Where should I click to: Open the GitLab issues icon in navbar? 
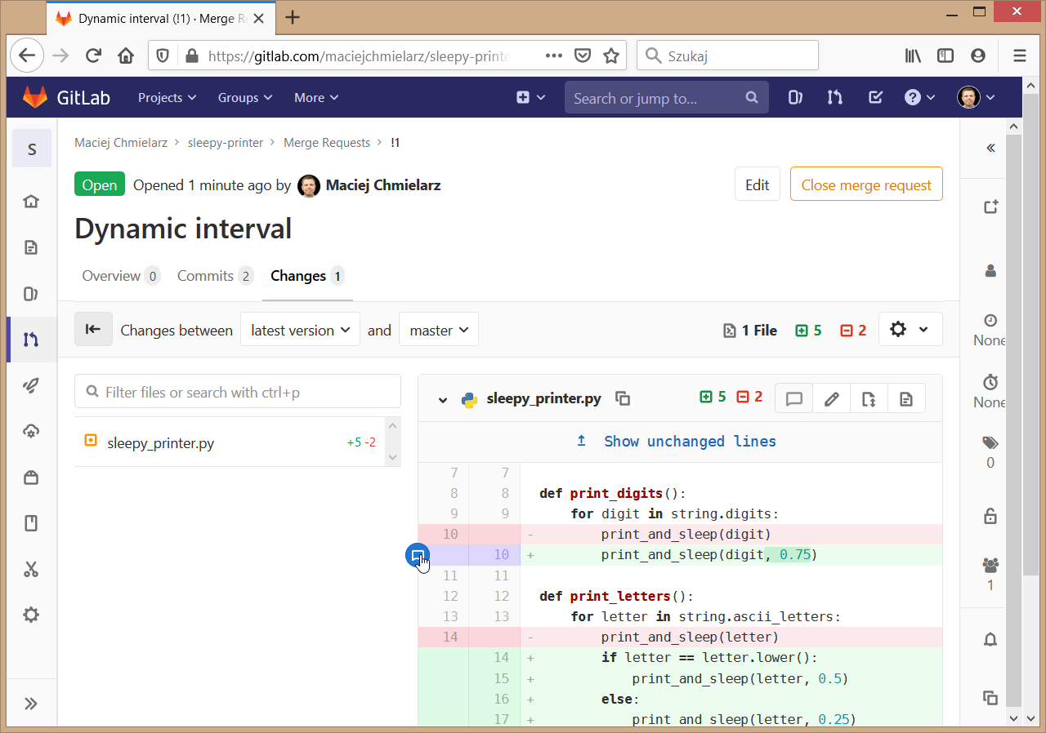(x=795, y=98)
